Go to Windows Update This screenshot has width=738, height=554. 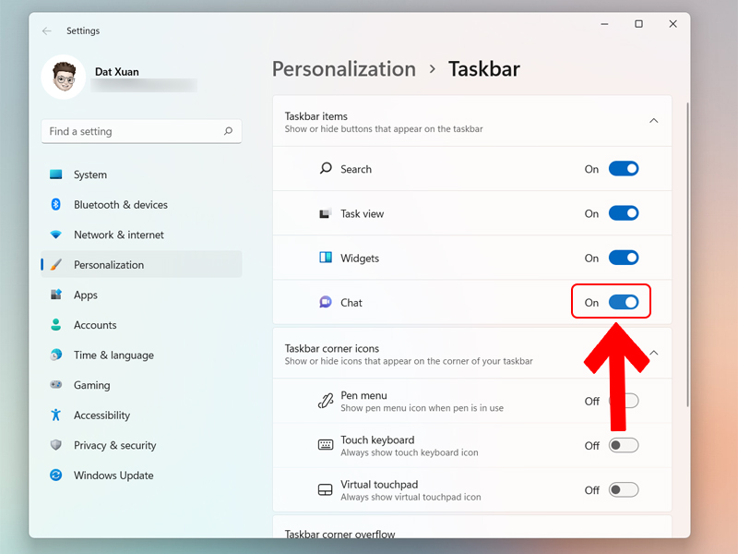141,476
